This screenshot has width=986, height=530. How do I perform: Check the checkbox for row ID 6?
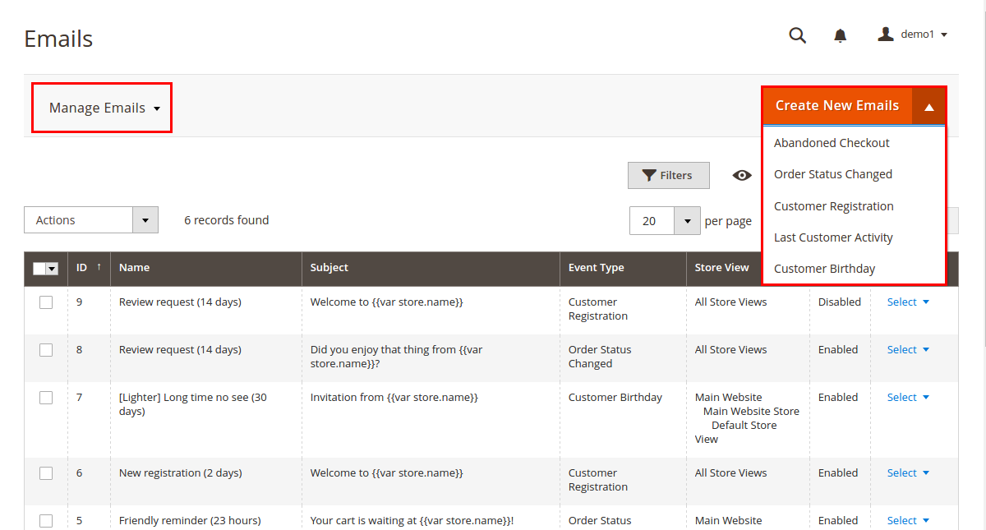[x=46, y=473]
